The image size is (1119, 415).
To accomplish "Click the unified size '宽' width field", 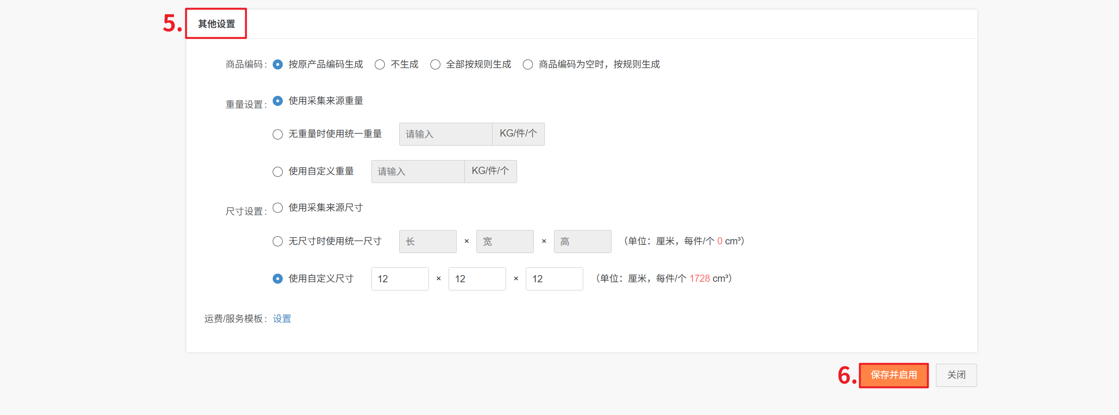I will point(505,242).
